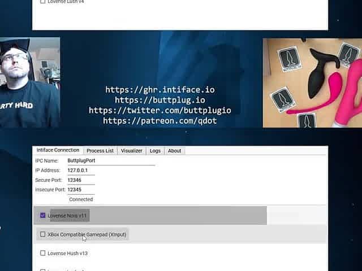Click the overhead desk camera thumbnail
Image resolution: width=362 pixels, height=271 pixels.
coord(312,83)
